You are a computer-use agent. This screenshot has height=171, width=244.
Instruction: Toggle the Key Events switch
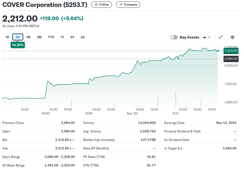174,37
